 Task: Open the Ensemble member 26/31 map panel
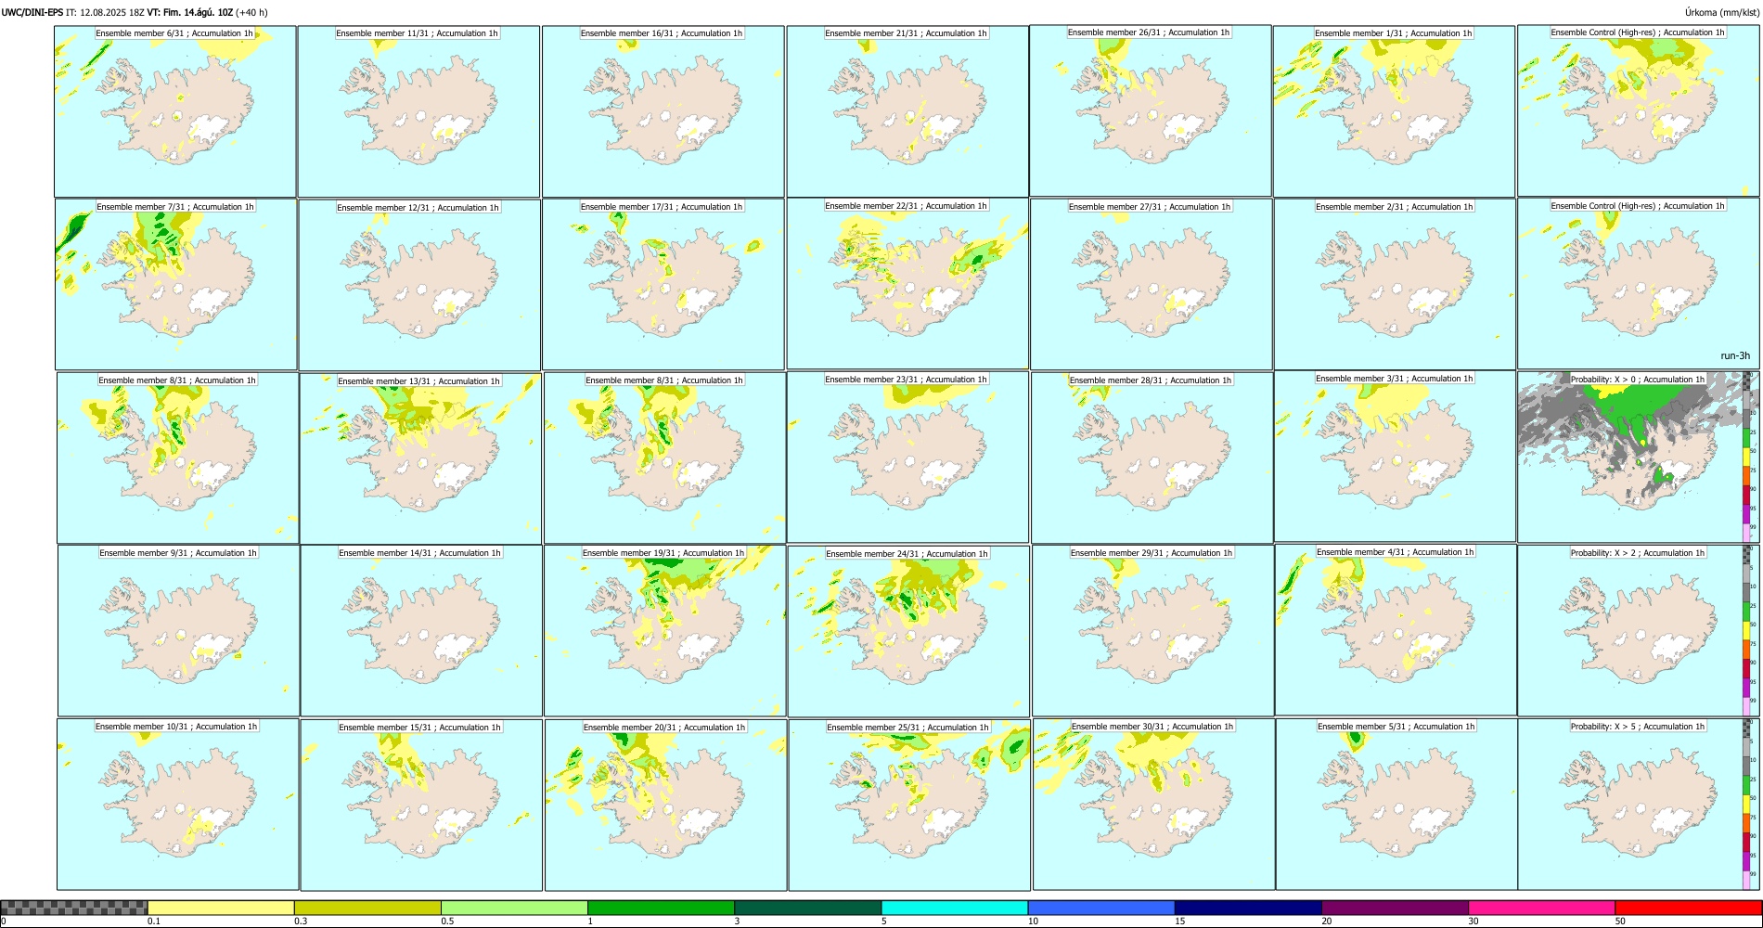[1151, 110]
